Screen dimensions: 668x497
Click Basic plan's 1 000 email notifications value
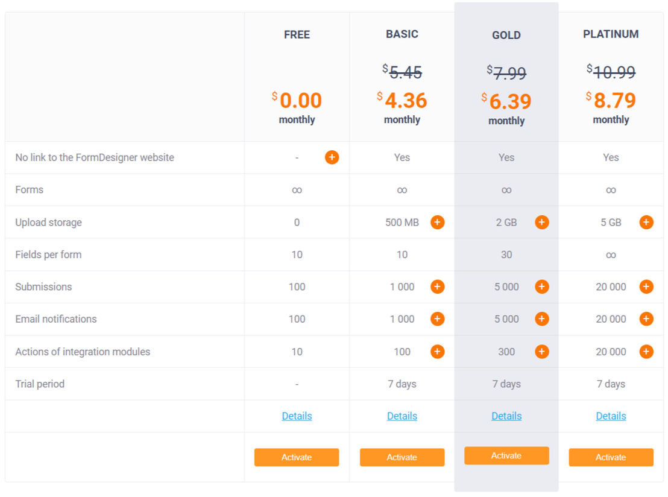tap(402, 319)
